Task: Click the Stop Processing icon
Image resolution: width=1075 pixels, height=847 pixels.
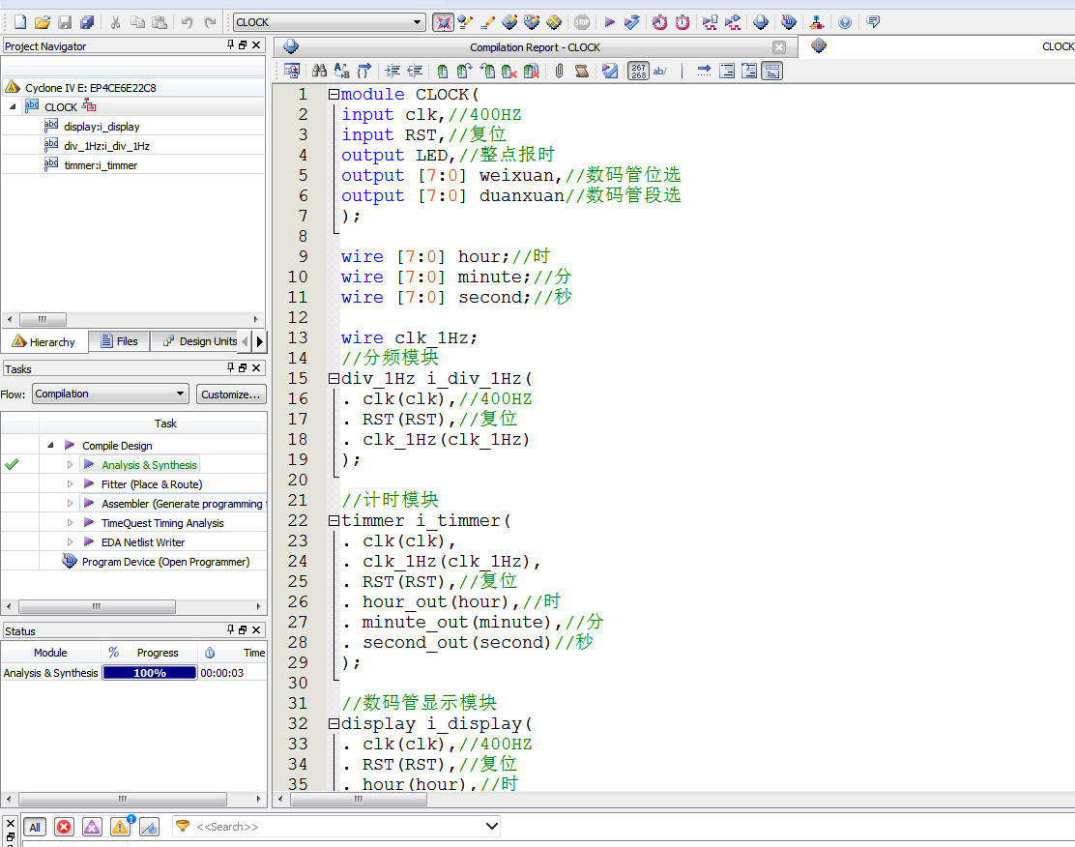Action: click(x=581, y=22)
